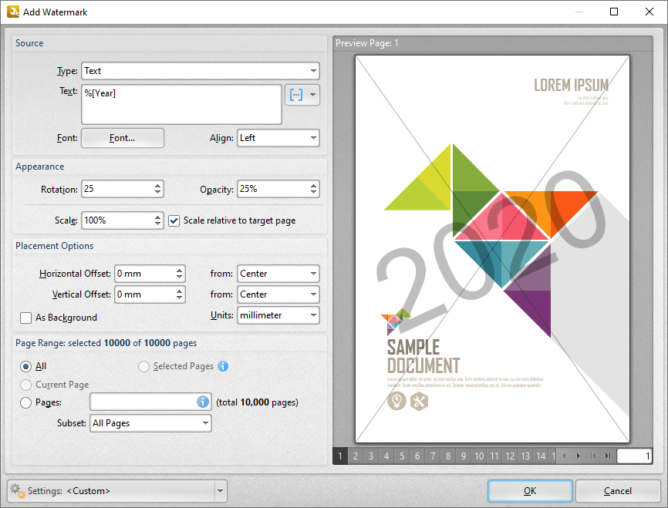668x508 pixels.
Task: Click info icon next to Selected Pages
Action: point(223,366)
